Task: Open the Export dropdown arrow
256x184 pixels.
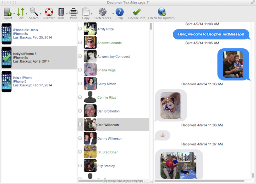Action: tap(14, 14)
